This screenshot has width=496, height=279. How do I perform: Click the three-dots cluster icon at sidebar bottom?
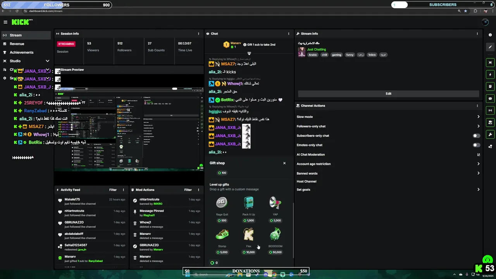[490, 146]
